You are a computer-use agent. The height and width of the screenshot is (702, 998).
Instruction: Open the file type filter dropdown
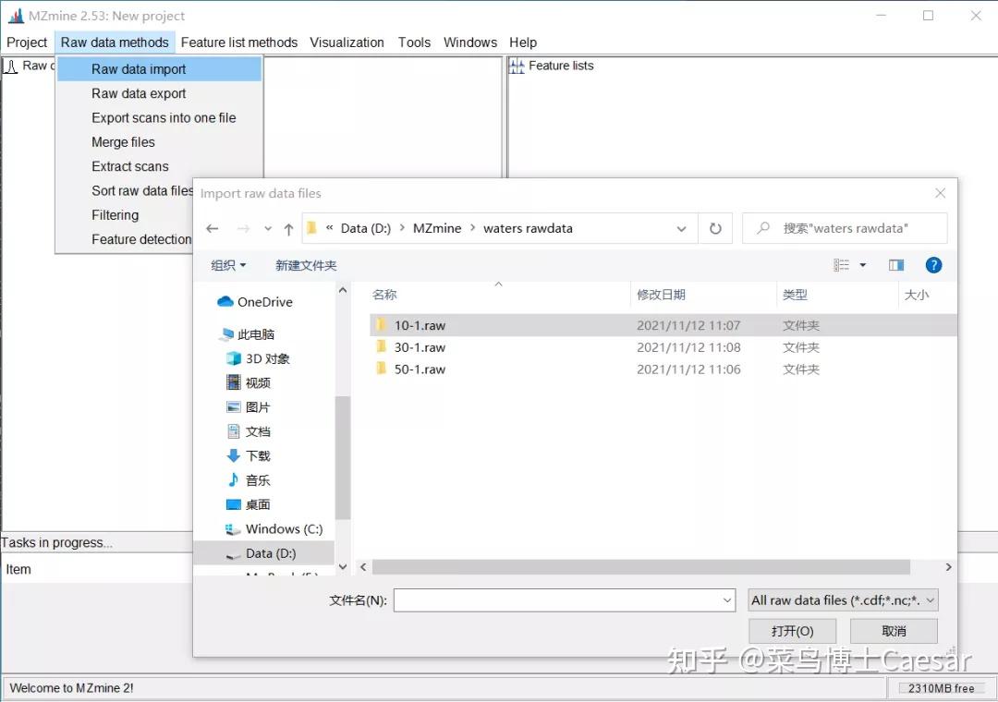[842, 599]
